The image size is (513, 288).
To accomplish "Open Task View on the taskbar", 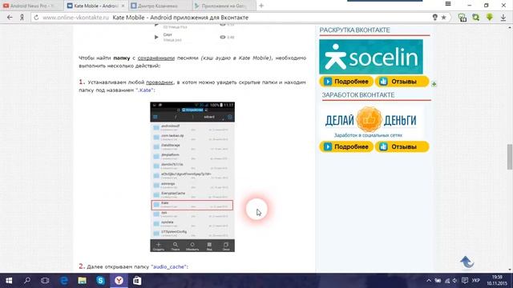I will point(45,281).
